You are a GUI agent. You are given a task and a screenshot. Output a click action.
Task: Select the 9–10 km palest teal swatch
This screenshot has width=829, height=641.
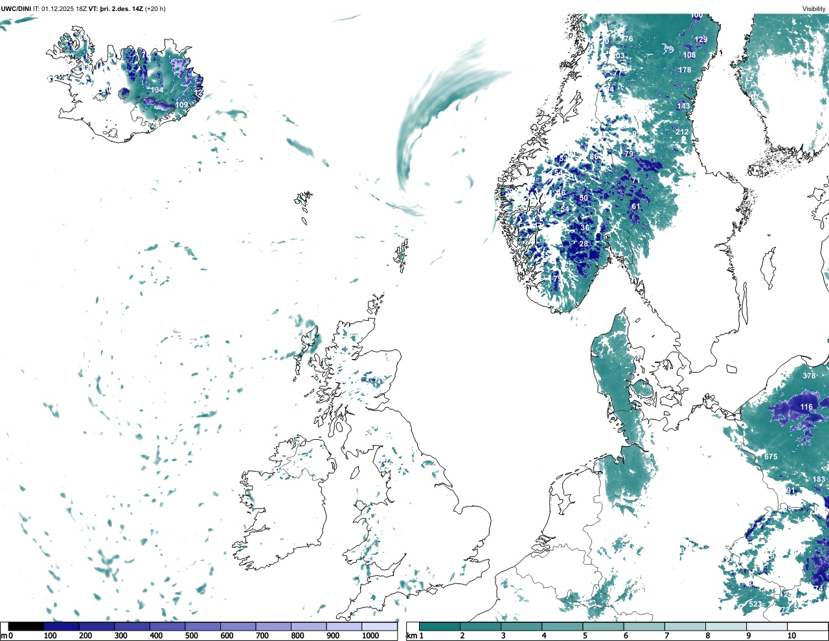point(767,626)
